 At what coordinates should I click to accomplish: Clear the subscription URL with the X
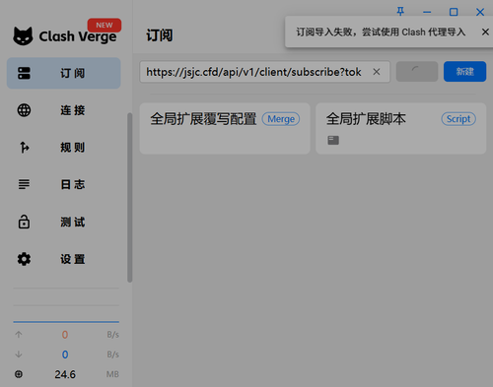[377, 72]
